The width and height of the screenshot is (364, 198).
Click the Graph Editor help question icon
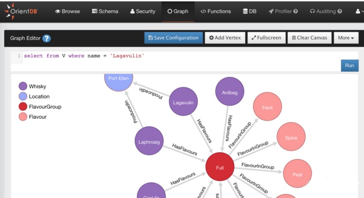[46, 39]
